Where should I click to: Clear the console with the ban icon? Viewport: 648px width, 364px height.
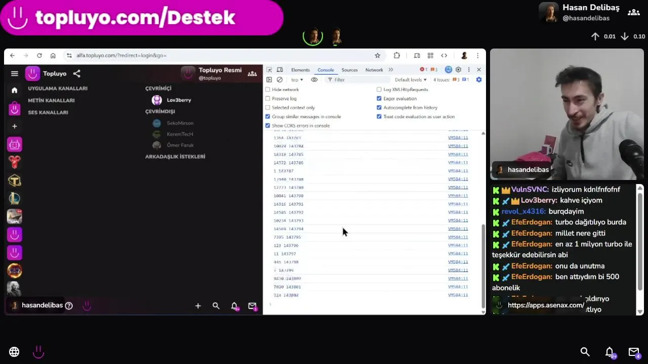(x=279, y=80)
